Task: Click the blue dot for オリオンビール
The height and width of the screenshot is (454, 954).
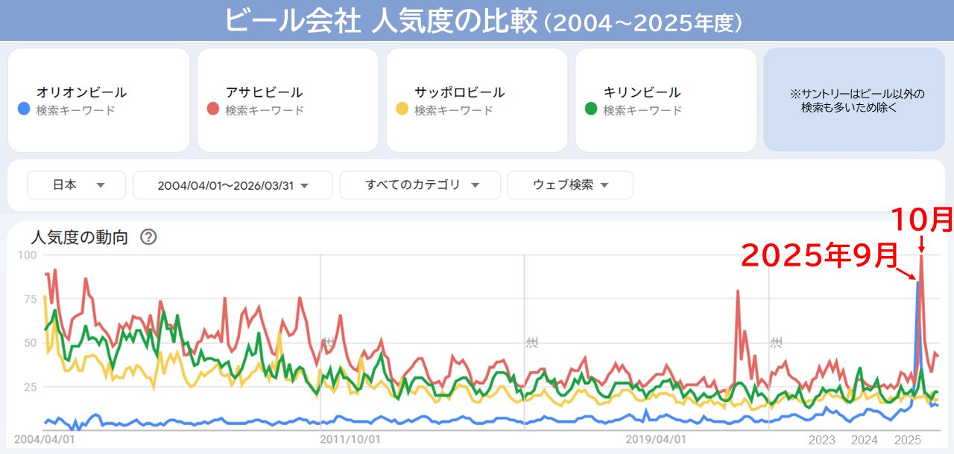Action: [24, 109]
